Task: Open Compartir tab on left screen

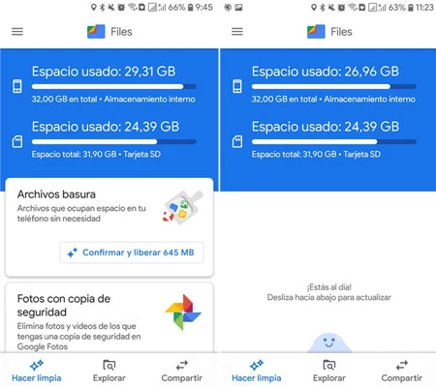Action: coord(182,372)
